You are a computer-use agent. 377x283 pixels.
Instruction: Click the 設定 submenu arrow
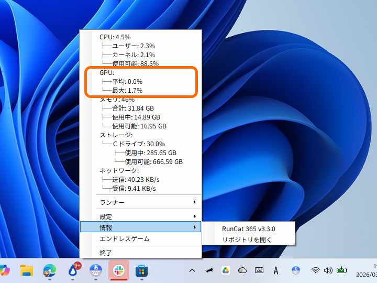(195, 216)
